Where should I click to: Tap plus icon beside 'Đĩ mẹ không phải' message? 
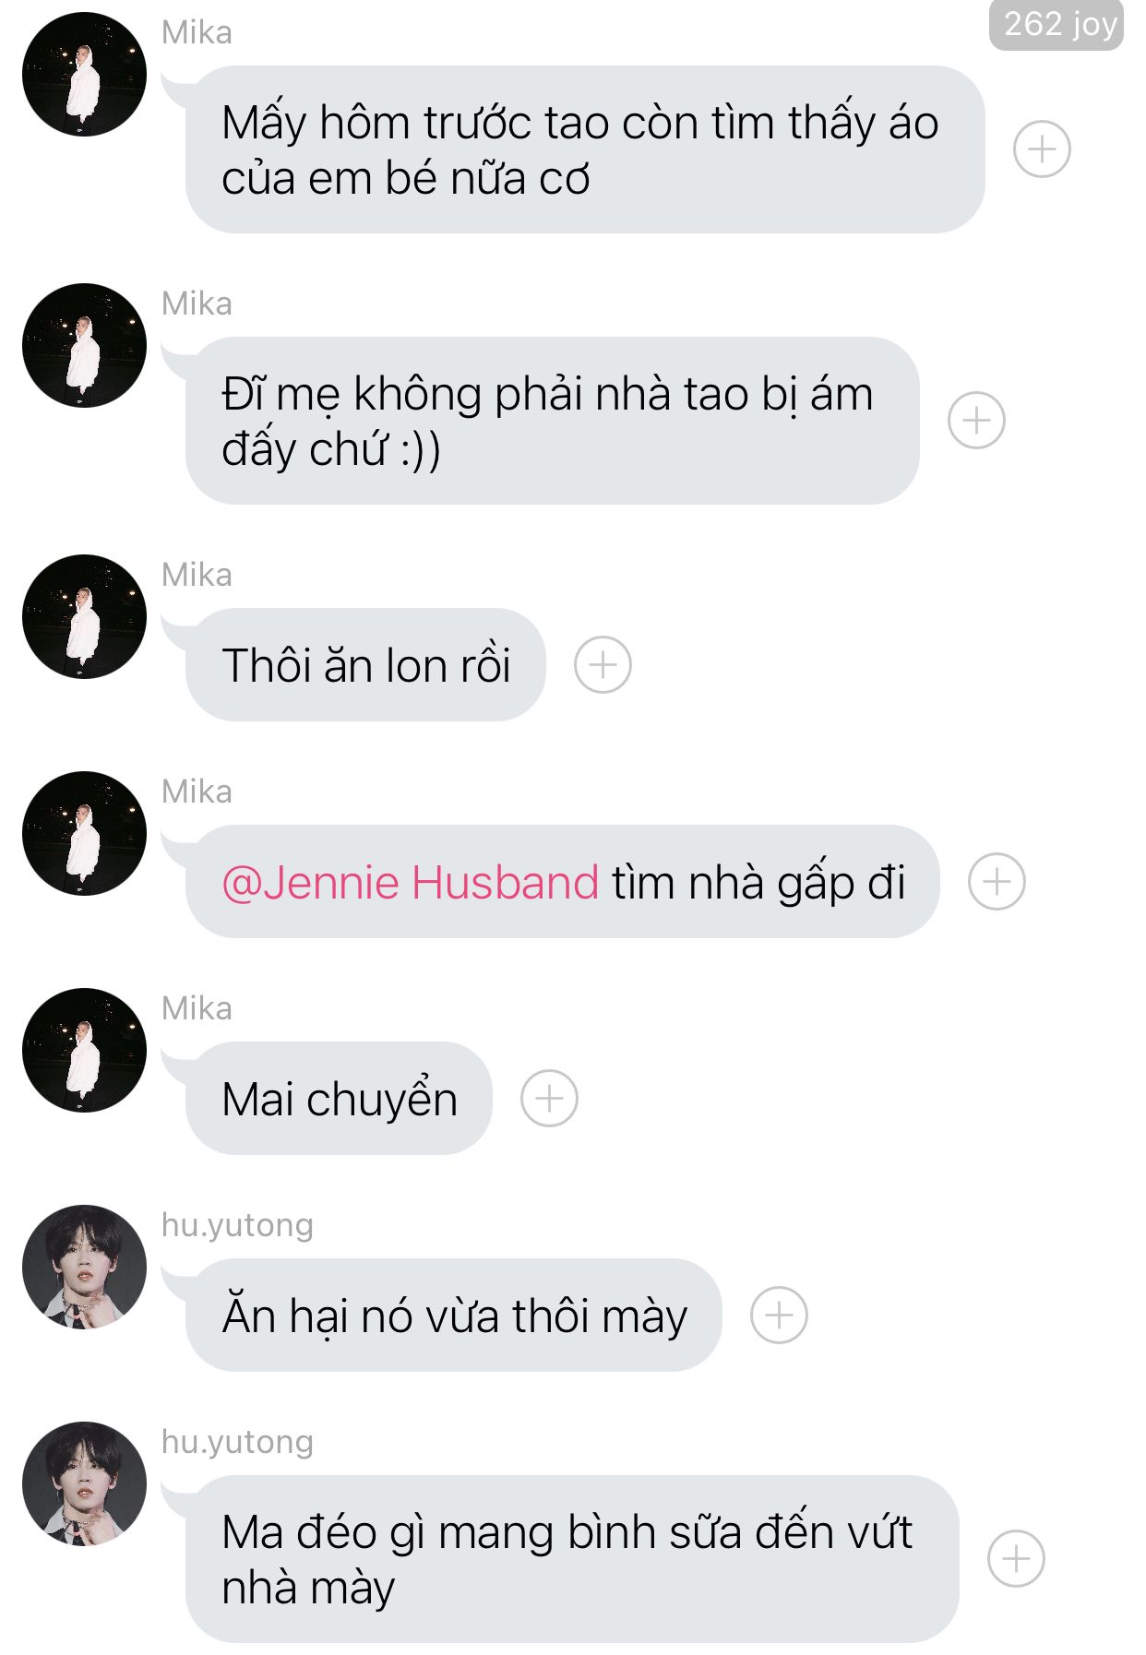click(x=976, y=420)
